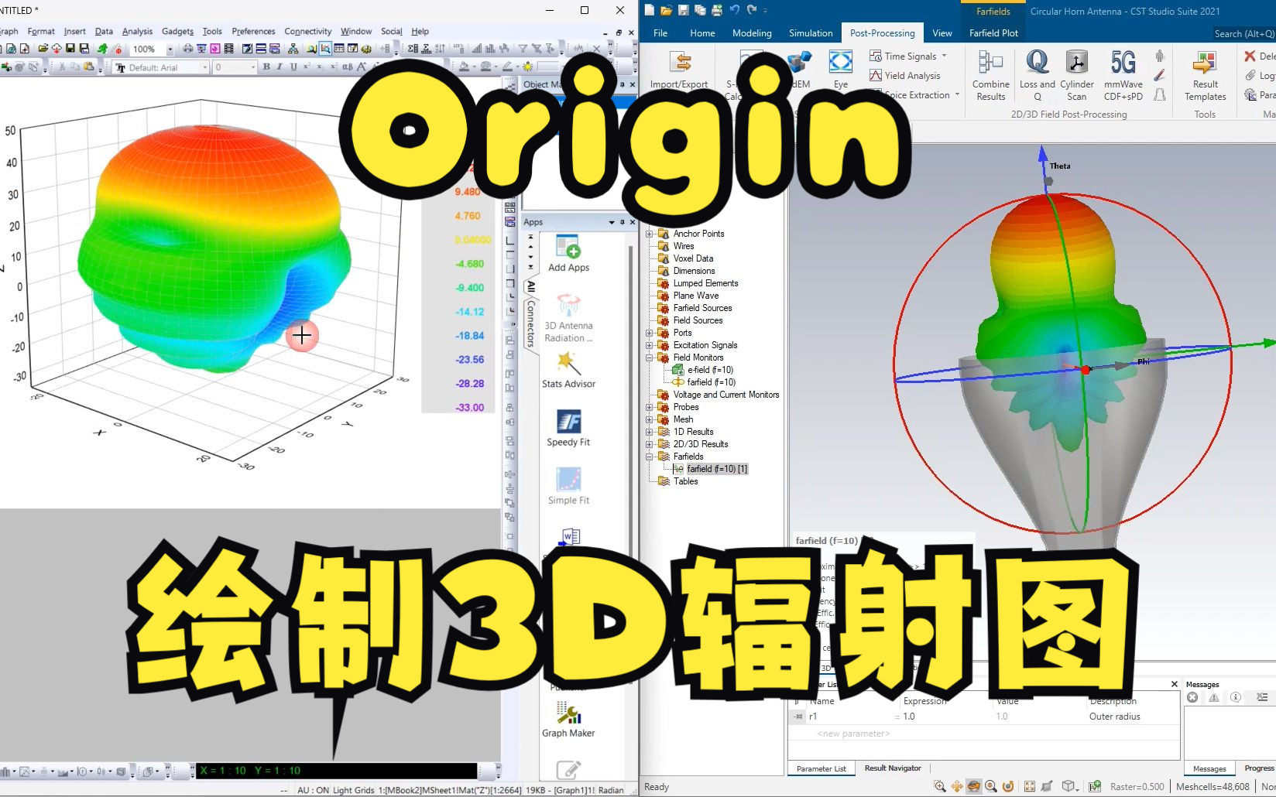Click the Progress tab in CST
Screen dimensions: 1276x797
(1259, 768)
